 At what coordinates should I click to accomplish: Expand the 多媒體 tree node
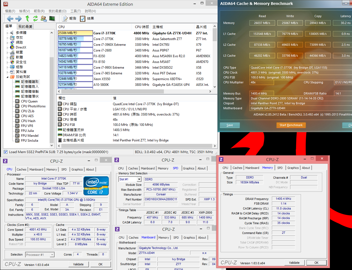(x=7, y=33)
